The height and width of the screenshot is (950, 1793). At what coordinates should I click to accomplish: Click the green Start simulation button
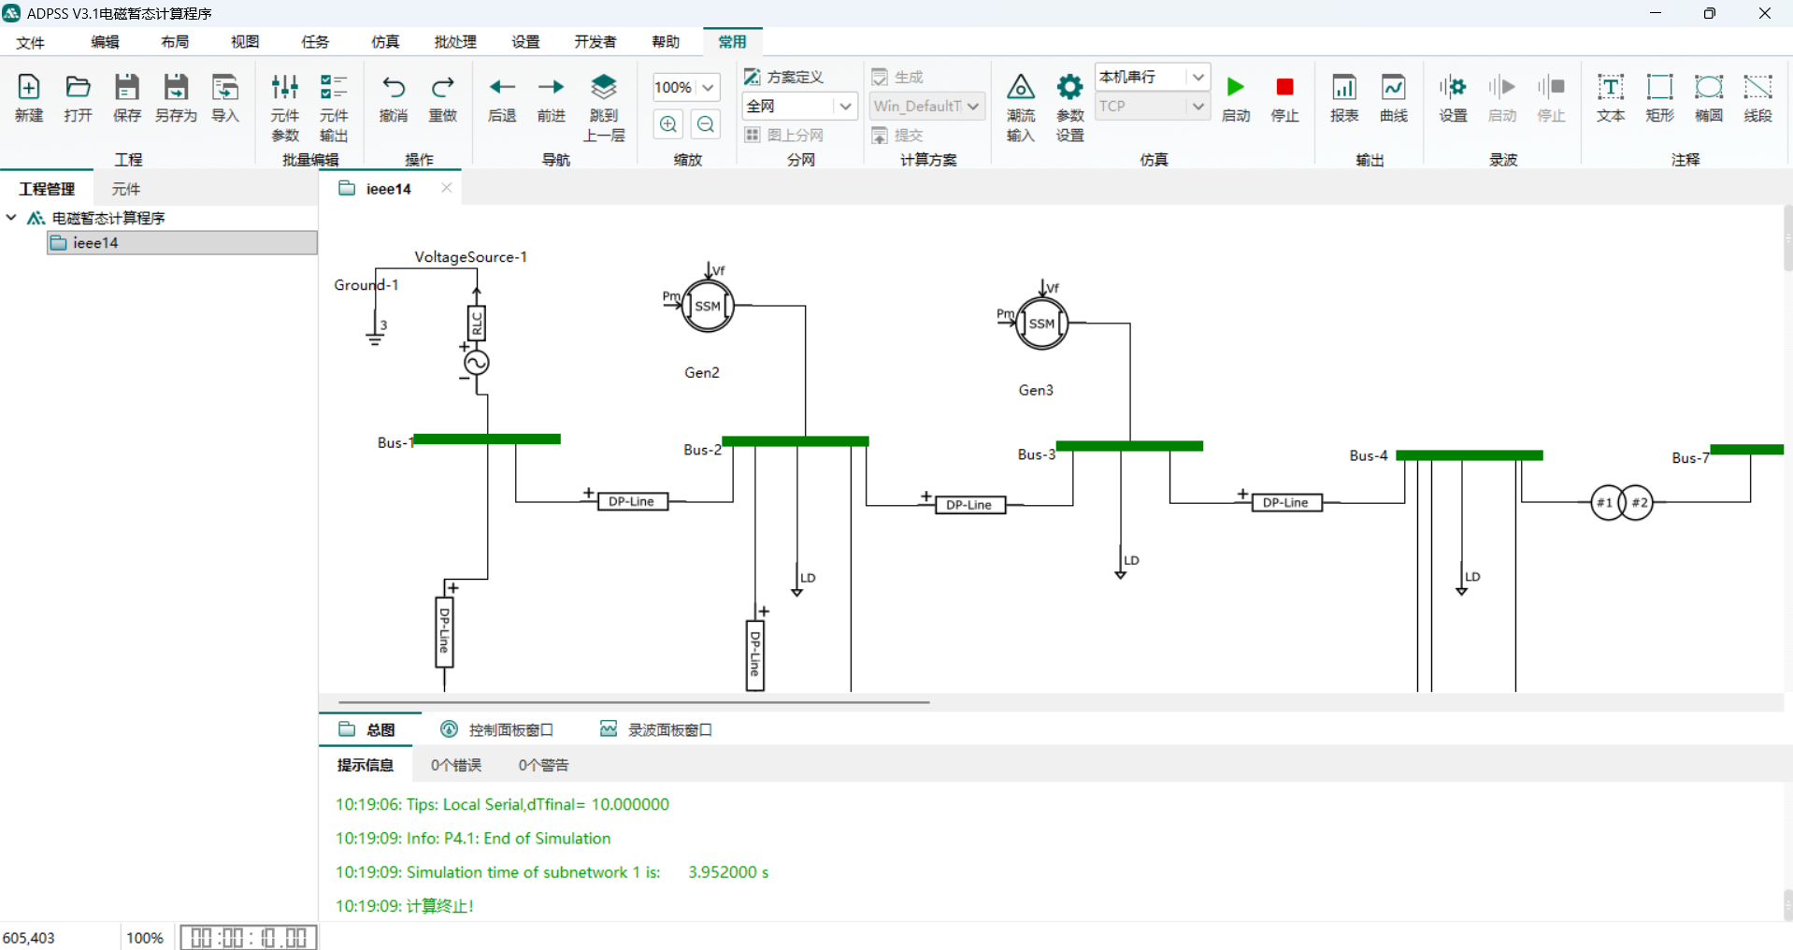1235,97
